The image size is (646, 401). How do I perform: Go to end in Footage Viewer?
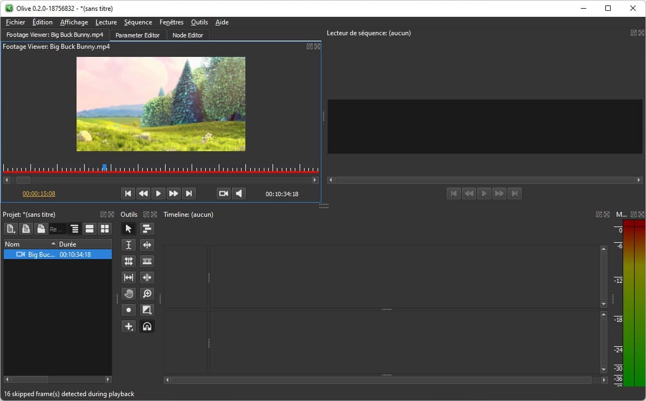[189, 193]
